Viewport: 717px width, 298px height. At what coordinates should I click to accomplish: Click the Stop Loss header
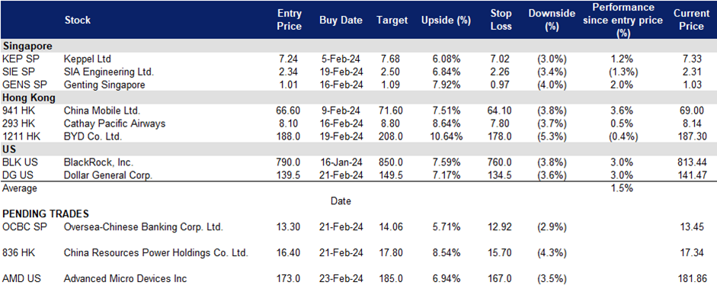(x=501, y=20)
